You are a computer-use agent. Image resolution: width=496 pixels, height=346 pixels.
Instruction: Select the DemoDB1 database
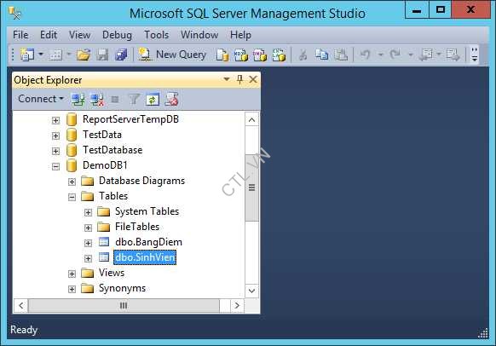(105, 165)
